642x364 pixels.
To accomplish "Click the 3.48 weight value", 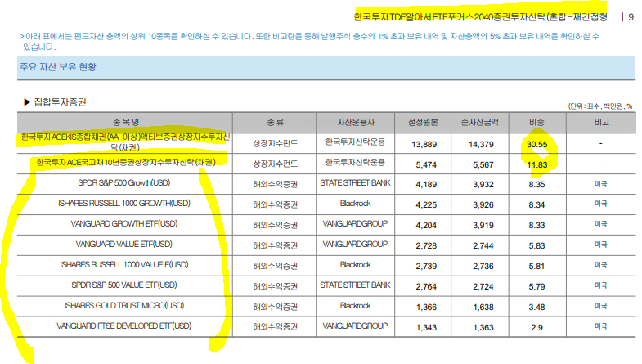I will pos(536,307).
